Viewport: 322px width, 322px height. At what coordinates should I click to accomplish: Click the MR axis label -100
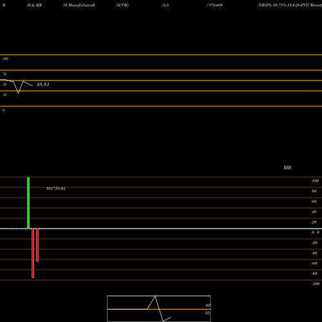click(316, 284)
